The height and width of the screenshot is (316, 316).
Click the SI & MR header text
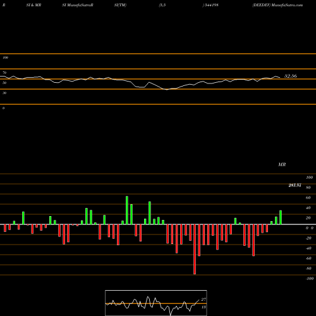(x=33, y=5)
